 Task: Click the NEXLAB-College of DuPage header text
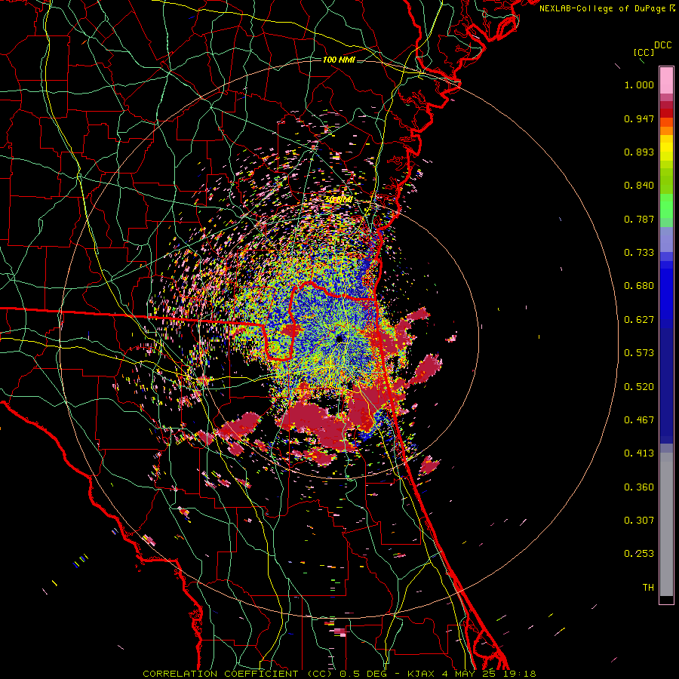click(x=604, y=8)
